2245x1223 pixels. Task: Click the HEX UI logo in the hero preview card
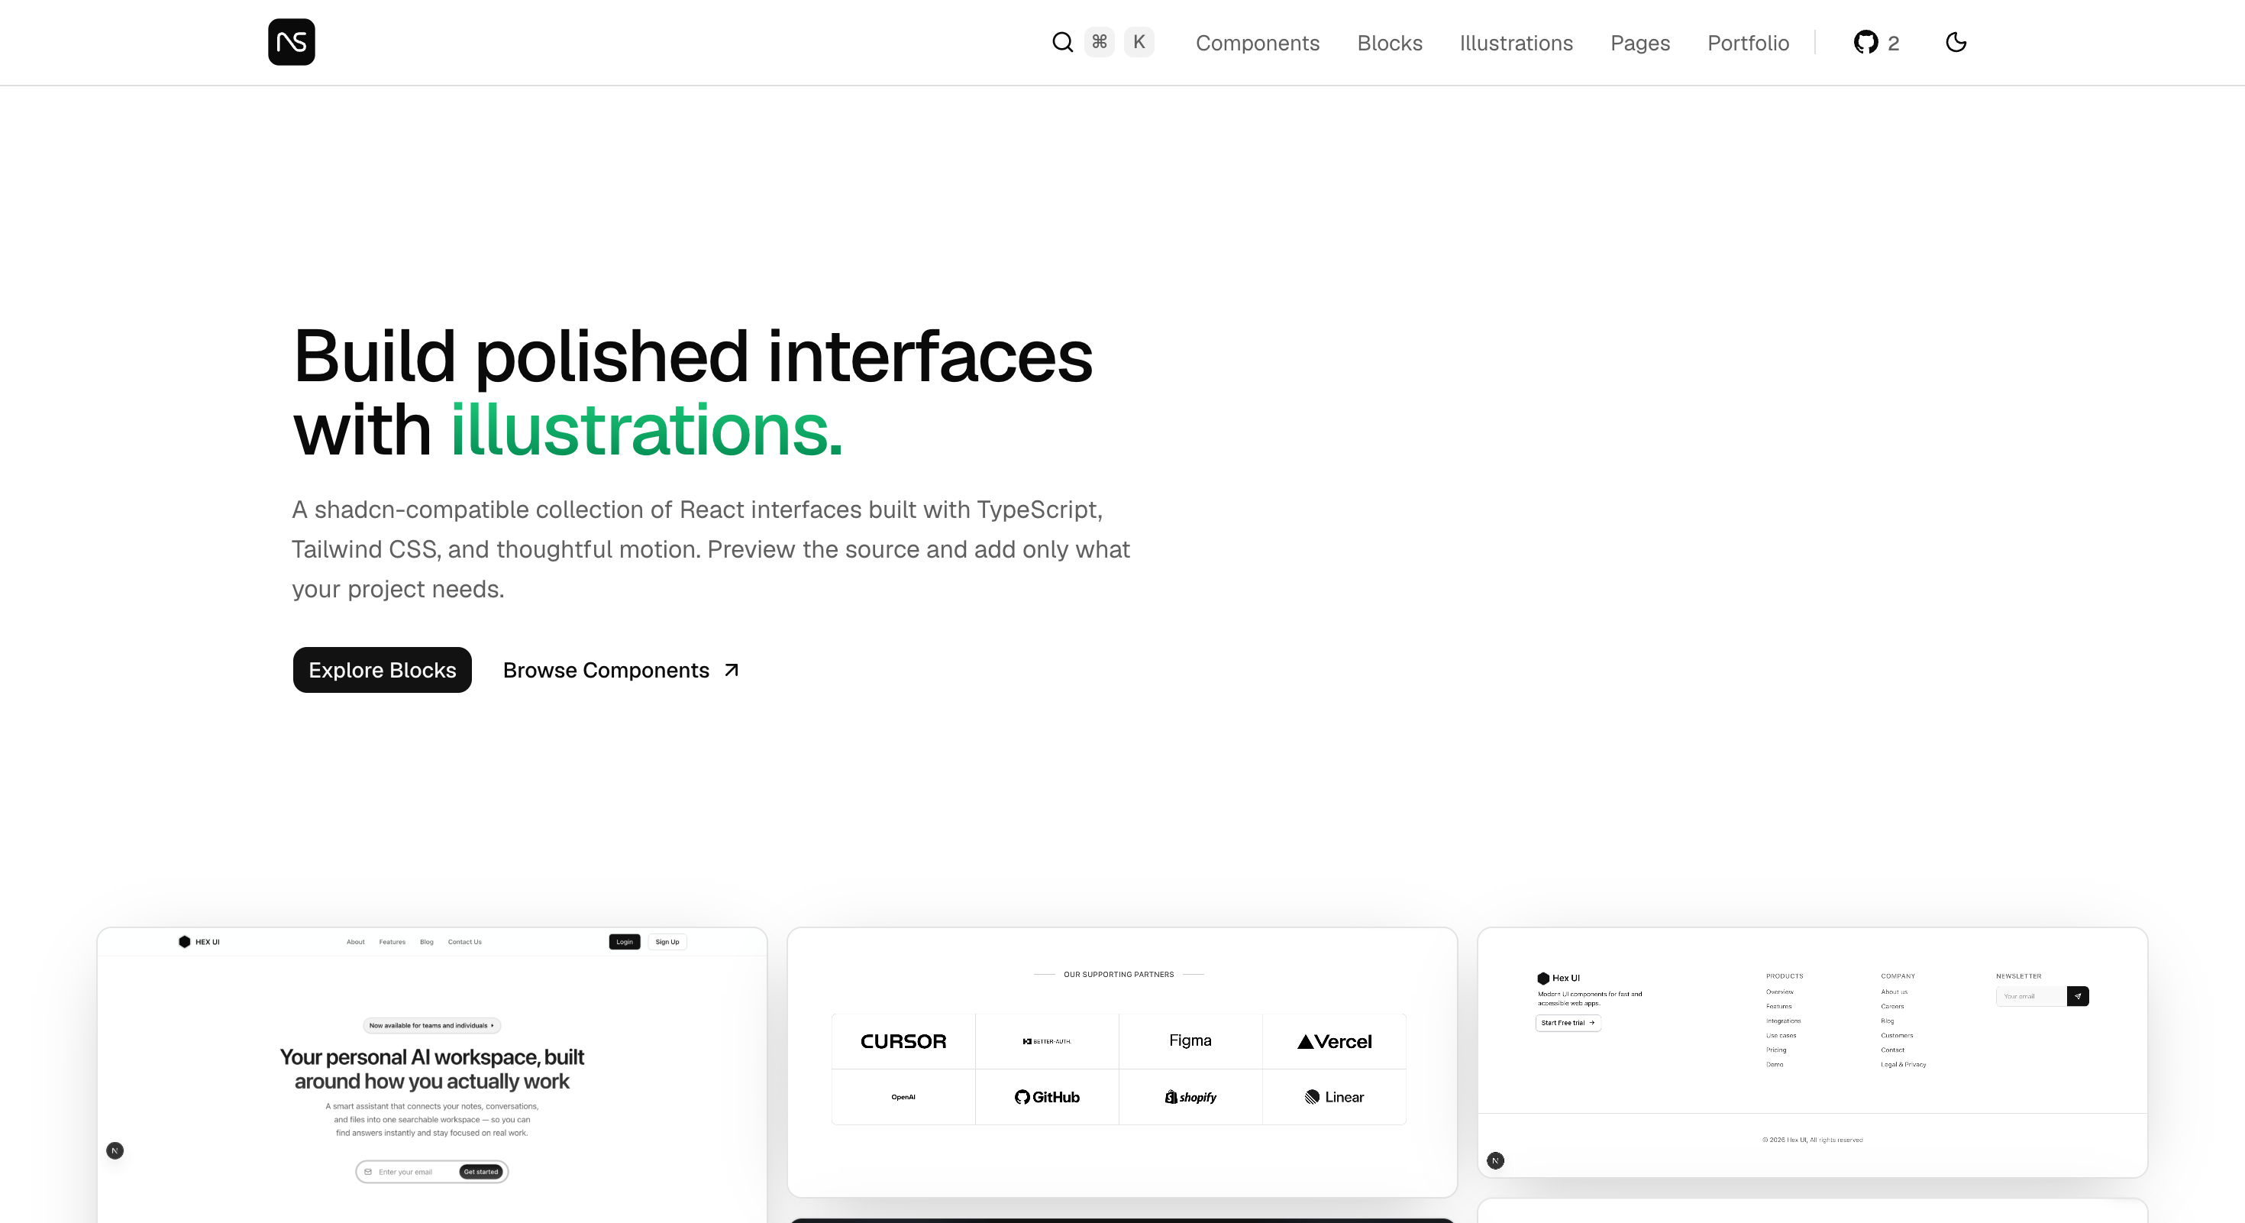199,941
